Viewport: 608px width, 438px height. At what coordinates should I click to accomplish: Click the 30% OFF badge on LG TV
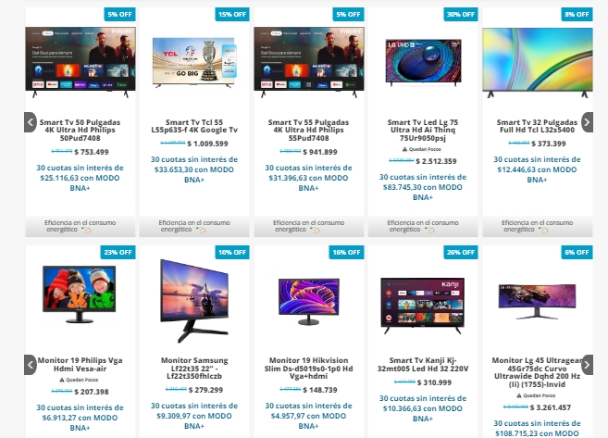click(461, 15)
